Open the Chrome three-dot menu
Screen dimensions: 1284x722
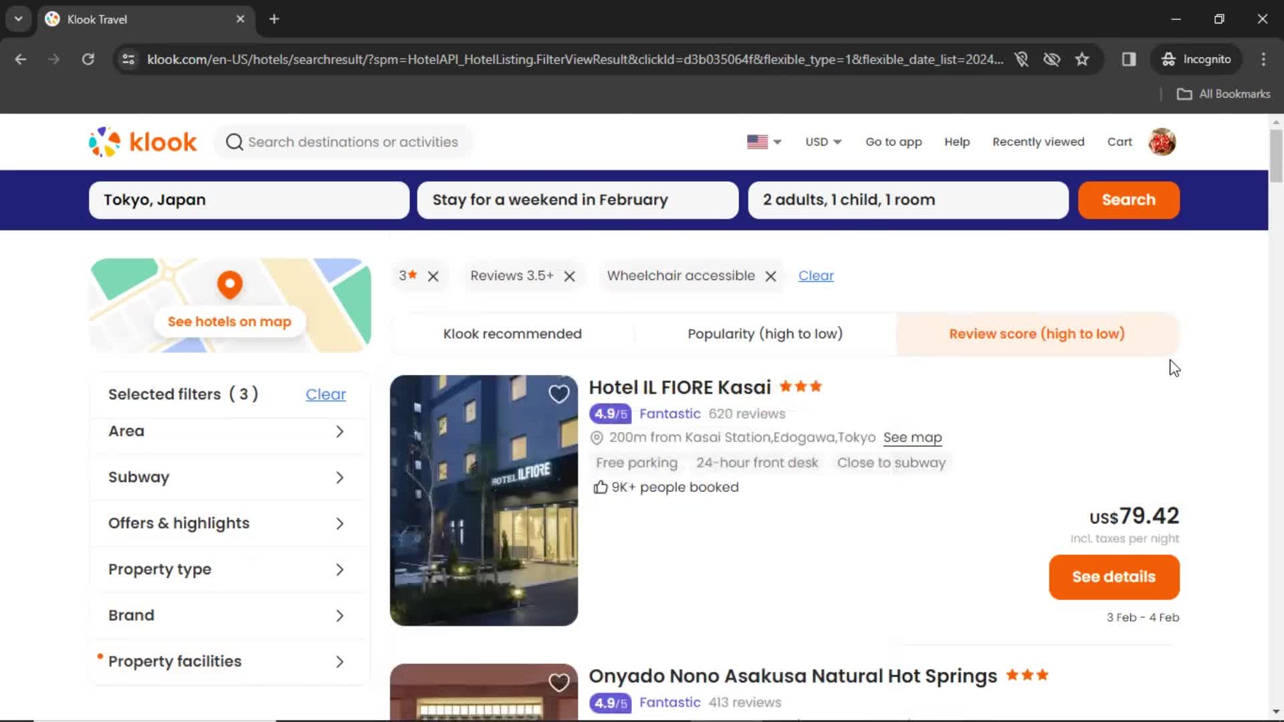click(1263, 59)
